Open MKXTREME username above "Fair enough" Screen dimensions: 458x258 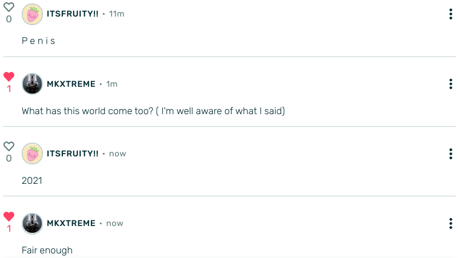(71, 223)
